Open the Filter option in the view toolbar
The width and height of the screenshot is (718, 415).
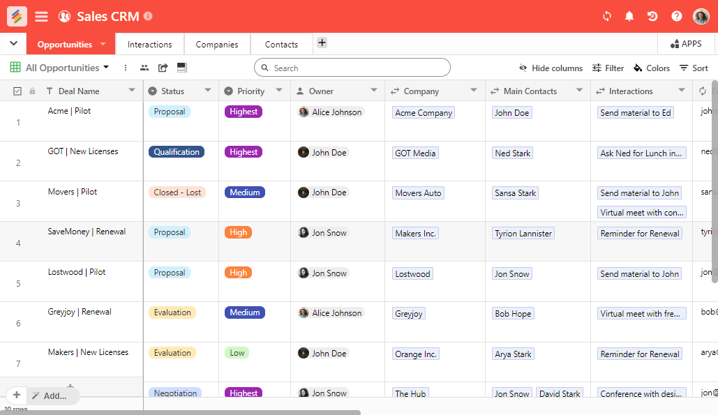click(608, 68)
